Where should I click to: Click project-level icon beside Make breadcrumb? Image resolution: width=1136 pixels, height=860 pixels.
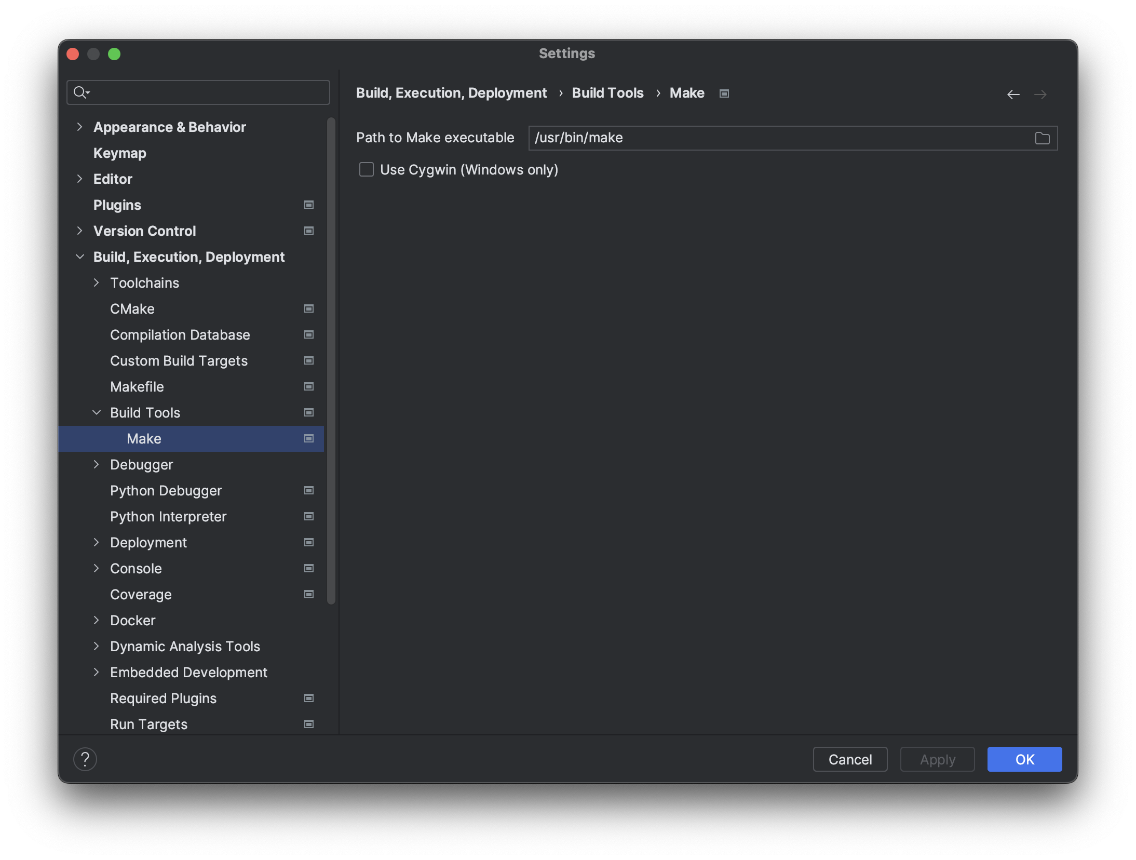(724, 93)
